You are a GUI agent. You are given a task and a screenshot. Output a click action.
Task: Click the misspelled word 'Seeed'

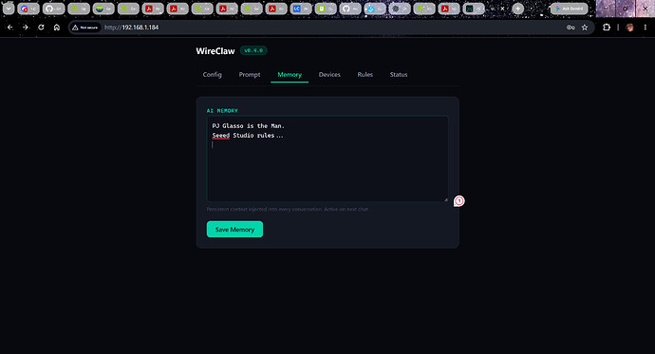[221, 136]
